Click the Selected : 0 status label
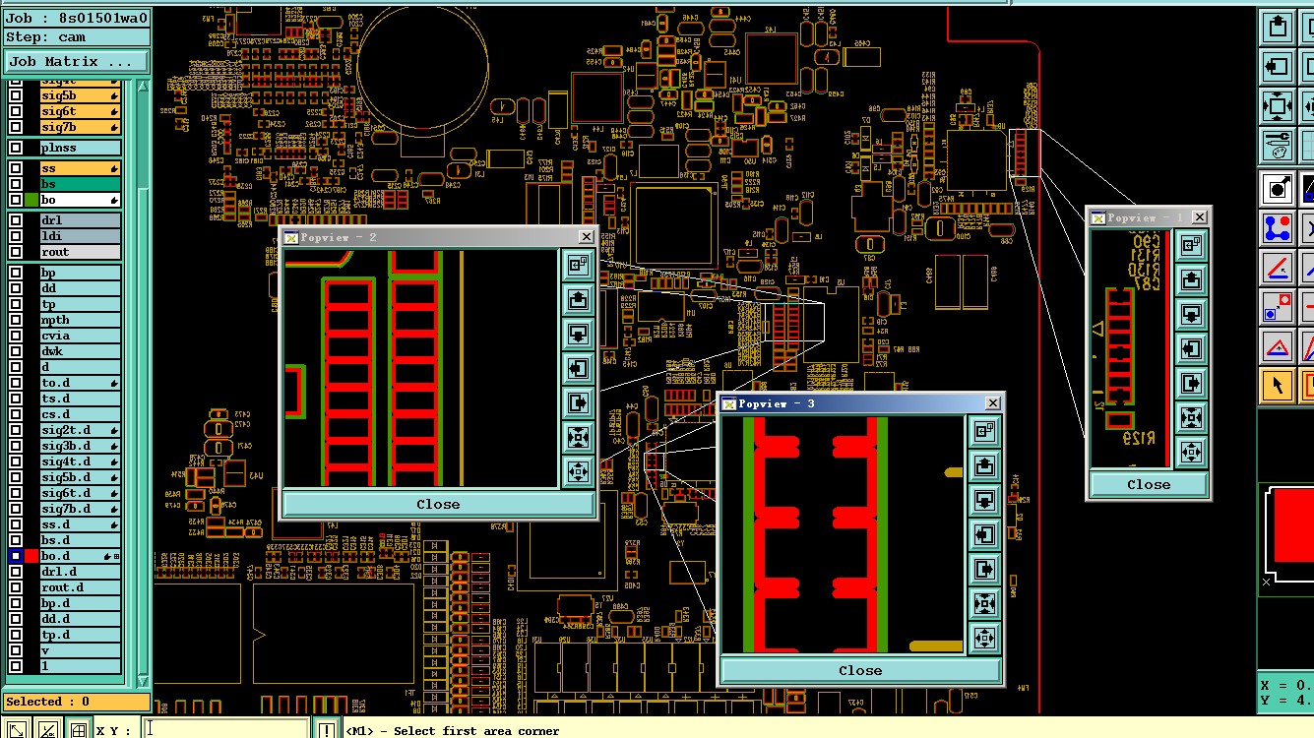This screenshot has height=738, width=1314. (x=77, y=702)
